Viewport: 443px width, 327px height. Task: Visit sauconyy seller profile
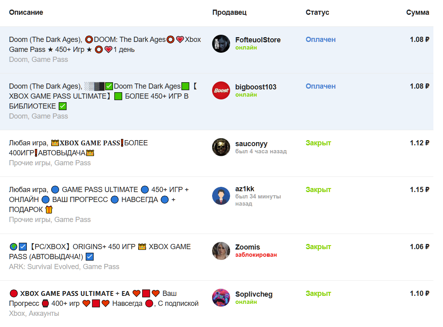point(251,144)
